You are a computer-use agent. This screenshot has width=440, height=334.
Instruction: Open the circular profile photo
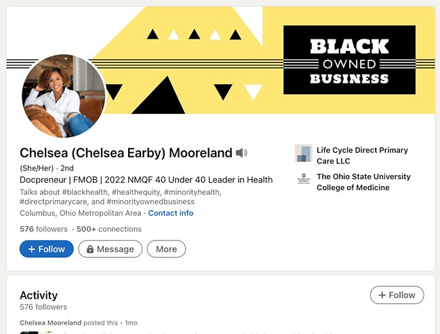(64, 96)
